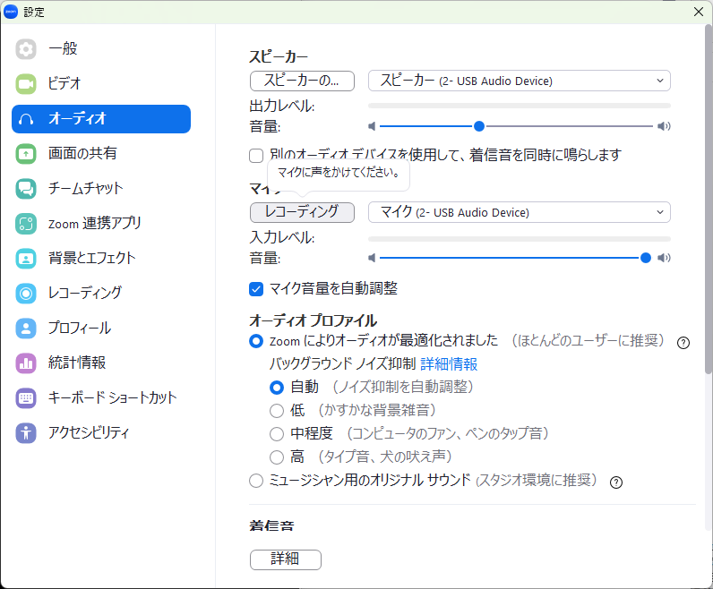Click the プロフィール person icon
This screenshot has height=589, width=713.
(x=26, y=329)
